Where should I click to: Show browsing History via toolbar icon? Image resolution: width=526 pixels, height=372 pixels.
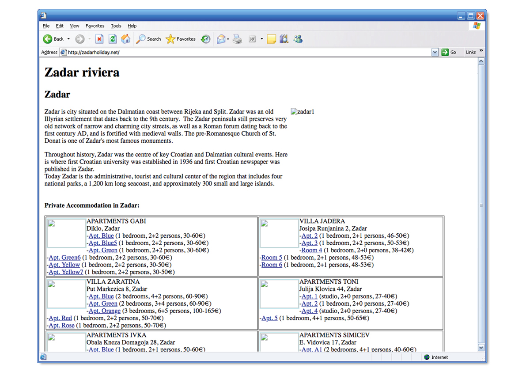coord(205,39)
